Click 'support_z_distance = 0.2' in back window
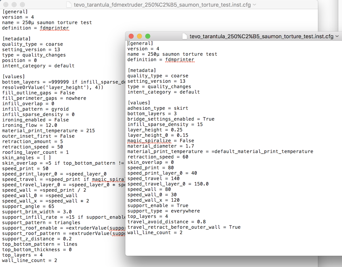Screen dimensions: 342x267 tap(37, 239)
